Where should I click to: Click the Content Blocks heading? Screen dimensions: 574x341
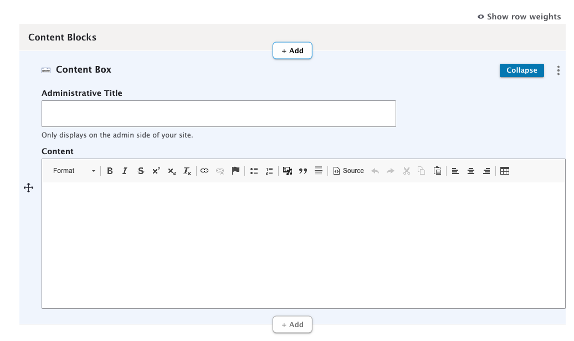tap(62, 37)
